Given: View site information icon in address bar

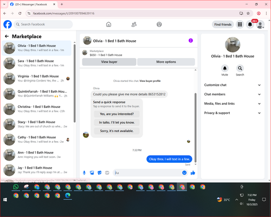Looking at the screenshot, I should point(29,14).
